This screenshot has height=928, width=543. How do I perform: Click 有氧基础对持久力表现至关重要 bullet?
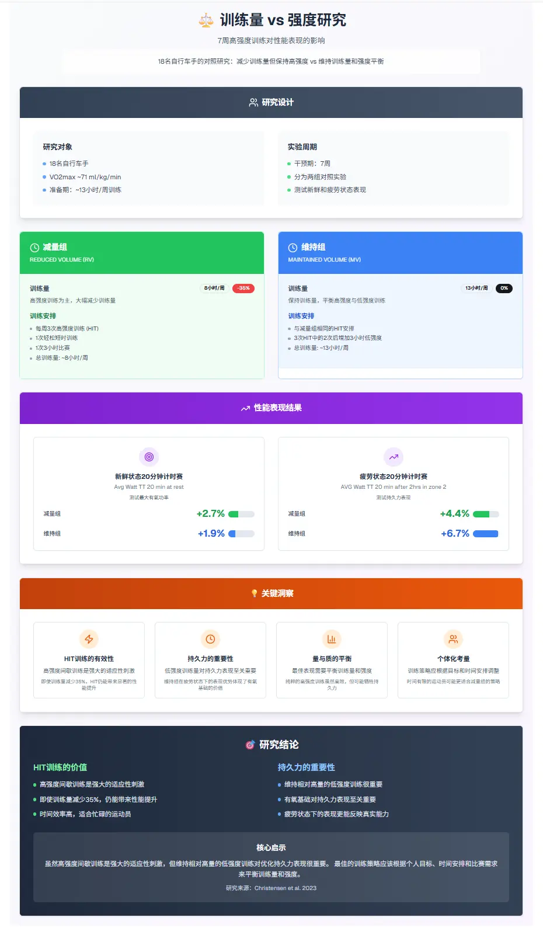pyautogui.click(x=330, y=800)
